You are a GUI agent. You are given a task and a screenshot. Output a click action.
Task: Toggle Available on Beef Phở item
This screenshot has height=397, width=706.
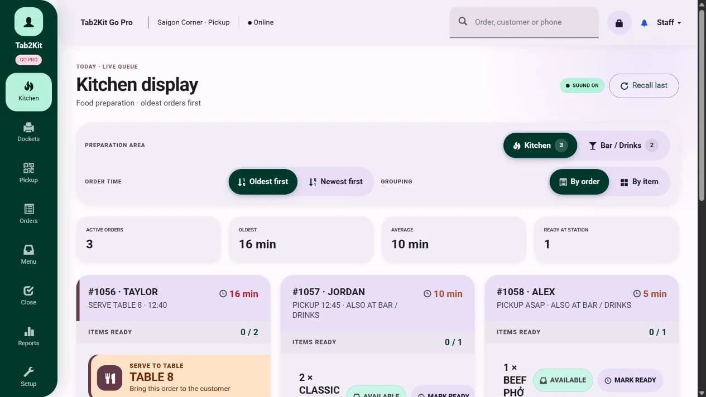[x=563, y=380]
